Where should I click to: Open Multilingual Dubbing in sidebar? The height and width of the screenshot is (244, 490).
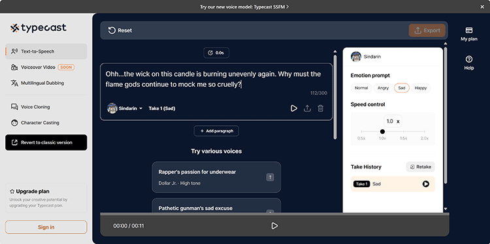46,83
